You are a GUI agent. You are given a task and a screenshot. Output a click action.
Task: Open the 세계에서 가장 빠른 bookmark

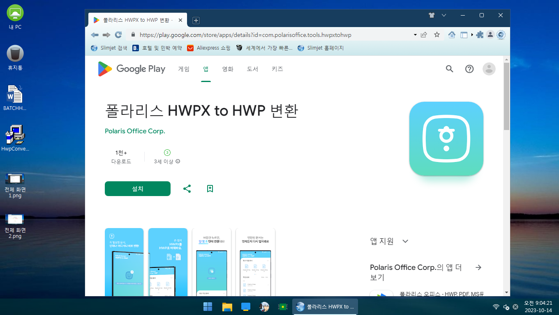(x=264, y=48)
